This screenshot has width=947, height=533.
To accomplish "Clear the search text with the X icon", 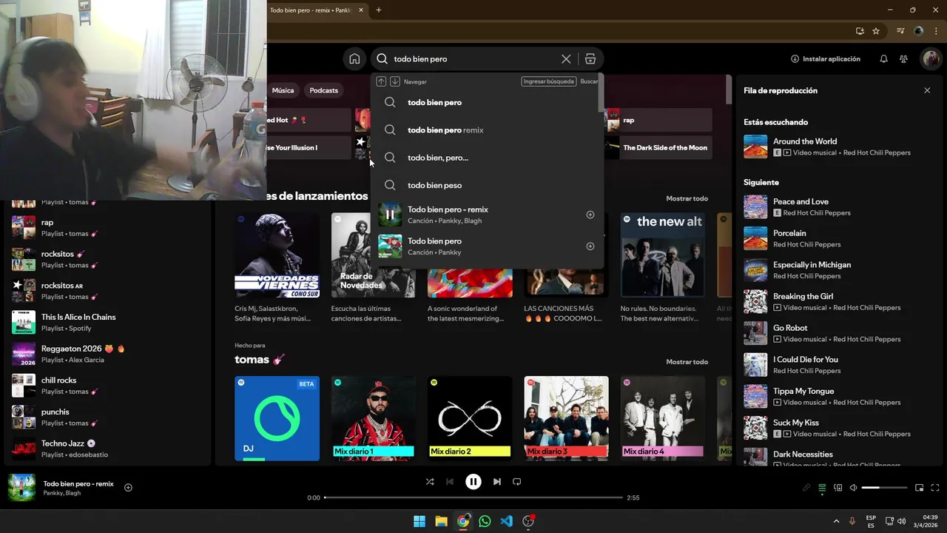I will 566,59.
